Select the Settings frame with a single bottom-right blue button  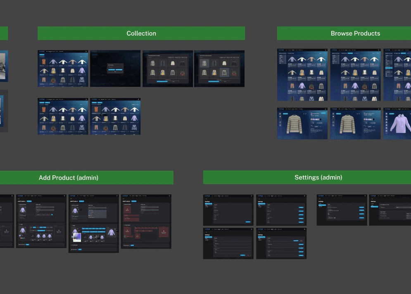(x=228, y=210)
